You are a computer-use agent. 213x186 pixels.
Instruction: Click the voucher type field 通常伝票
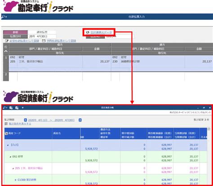coord(42,32)
